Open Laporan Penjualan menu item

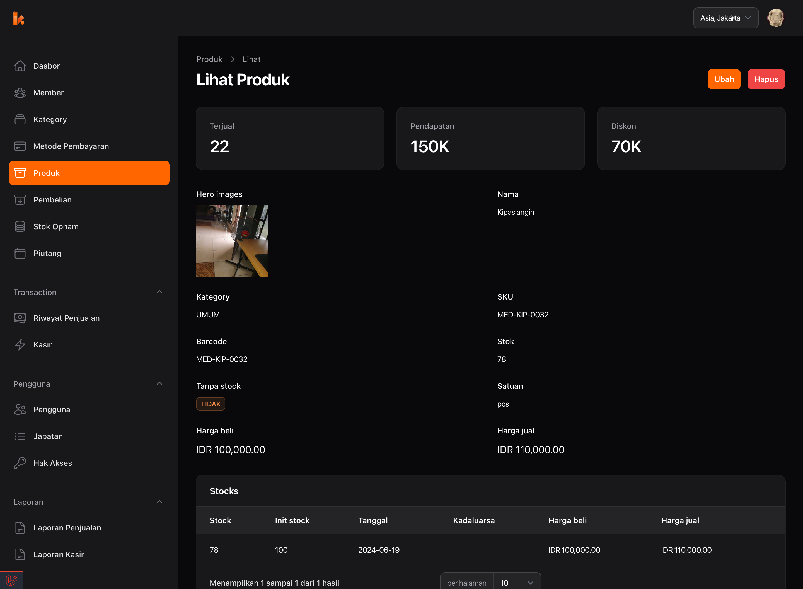click(x=67, y=528)
